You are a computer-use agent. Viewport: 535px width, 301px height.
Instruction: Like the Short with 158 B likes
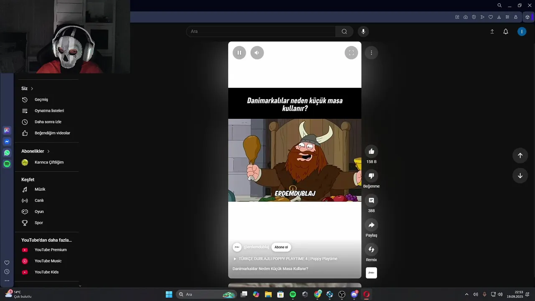click(371, 151)
